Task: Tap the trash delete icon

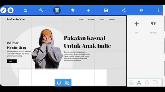Action: tap(11, 10)
